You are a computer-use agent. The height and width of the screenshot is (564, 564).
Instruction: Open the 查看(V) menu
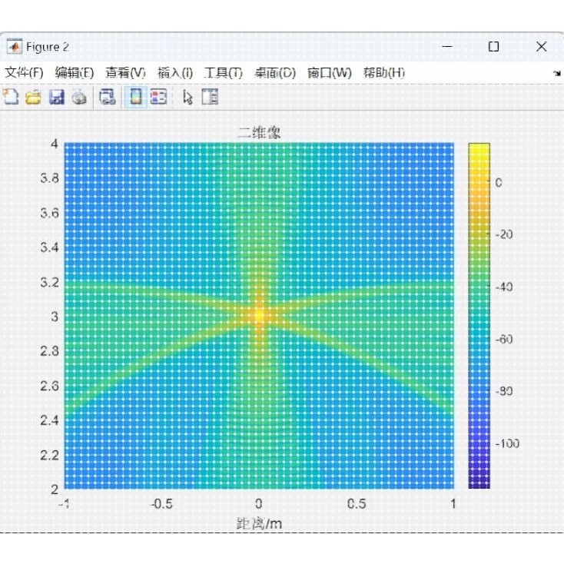point(125,73)
